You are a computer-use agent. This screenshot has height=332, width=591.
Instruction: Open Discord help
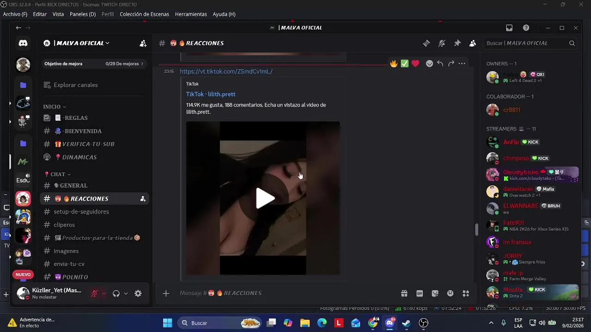pos(526,28)
